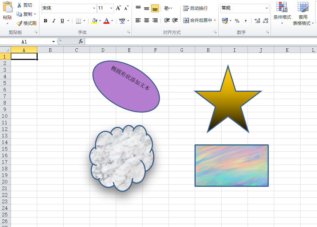
Task: Open the number format dropdown (常规)
Action: click(267, 8)
